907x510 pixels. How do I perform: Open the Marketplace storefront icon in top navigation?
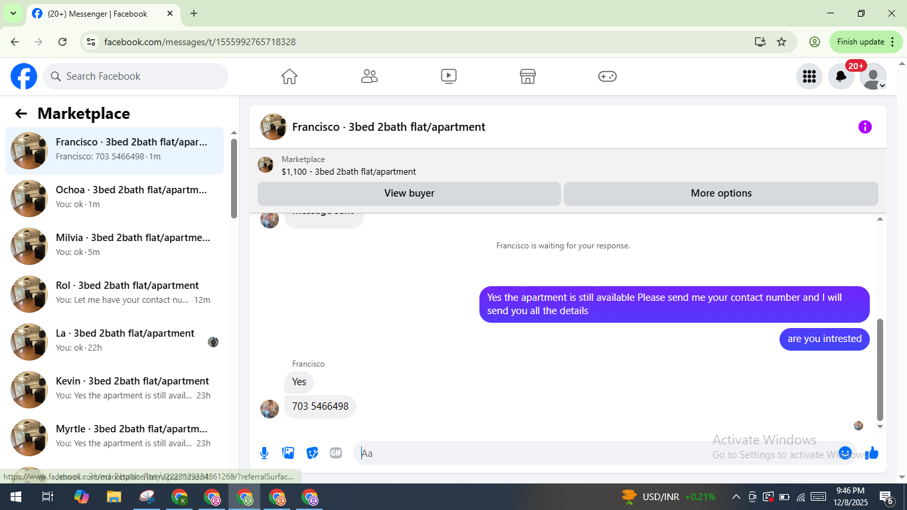(528, 76)
